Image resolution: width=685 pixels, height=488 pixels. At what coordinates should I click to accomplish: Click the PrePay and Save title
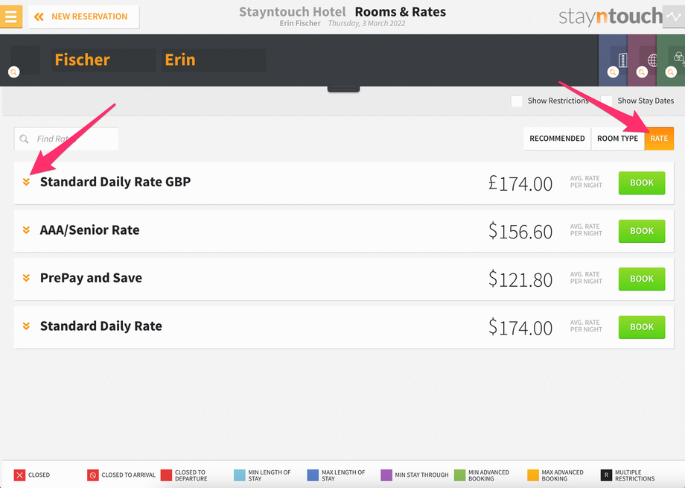(x=91, y=278)
